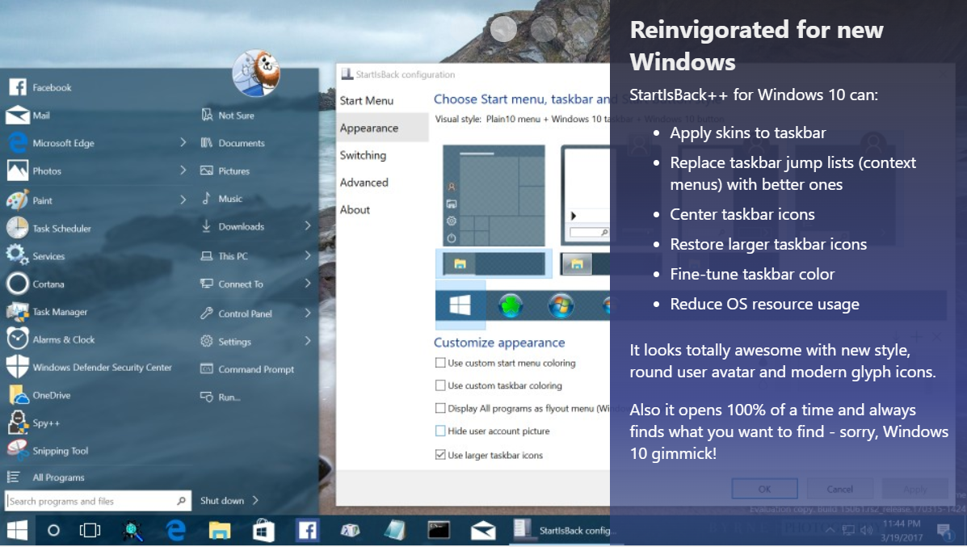Uncheck Use larger taskbar icons

click(x=440, y=455)
